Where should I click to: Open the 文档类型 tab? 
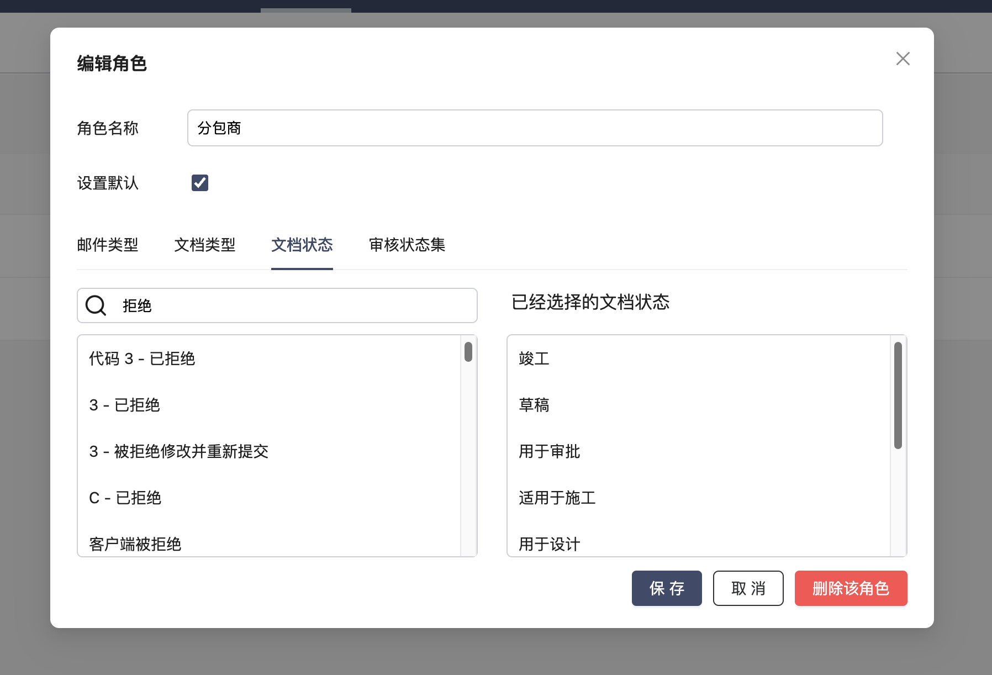[x=205, y=245]
